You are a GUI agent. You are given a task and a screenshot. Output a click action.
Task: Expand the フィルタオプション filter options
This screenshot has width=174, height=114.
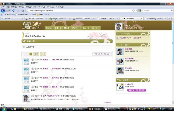[x=102, y=54]
